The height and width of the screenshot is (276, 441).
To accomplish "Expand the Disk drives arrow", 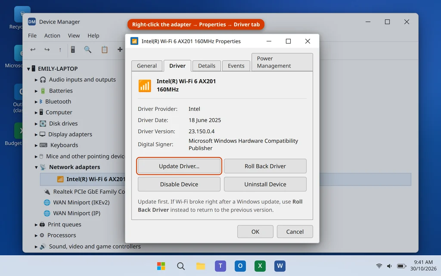I will tap(36, 123).
